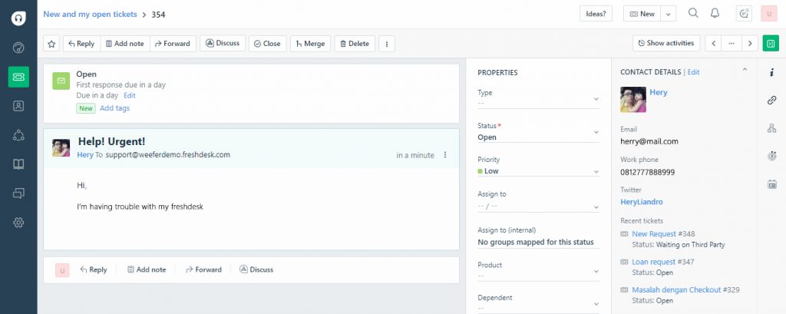Click the Delete button

pyautogui.click(x=355, y=44)
